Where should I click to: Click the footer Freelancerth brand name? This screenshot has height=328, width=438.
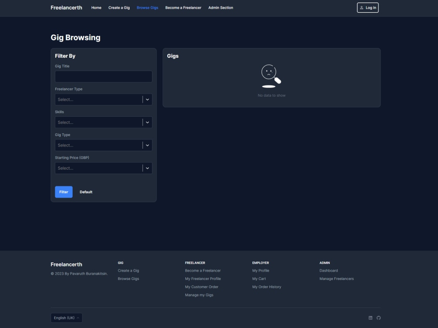[x=66, y=265]
